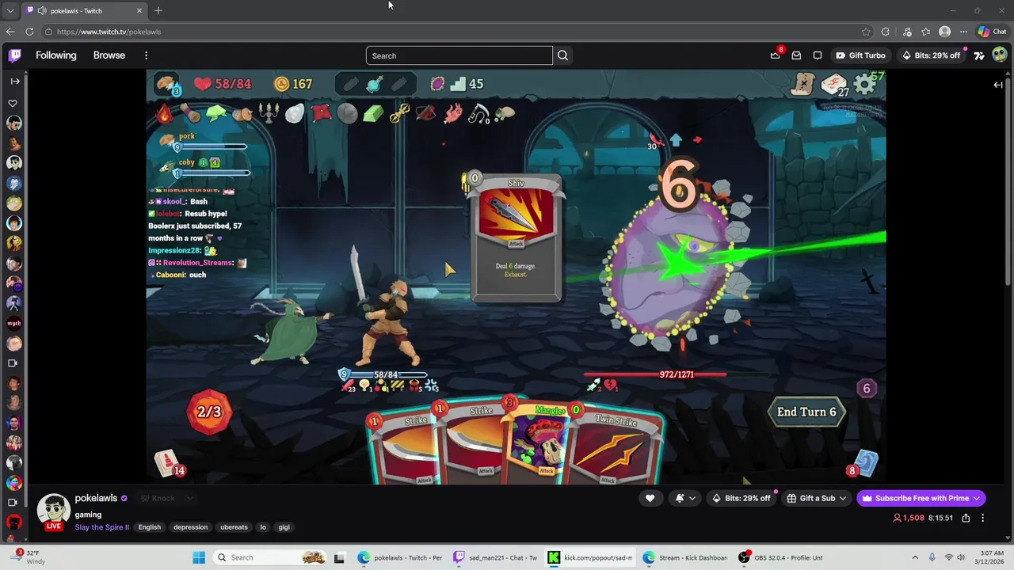
Task: Open the exhaust pile showing 6
Action: click(866, 389)
